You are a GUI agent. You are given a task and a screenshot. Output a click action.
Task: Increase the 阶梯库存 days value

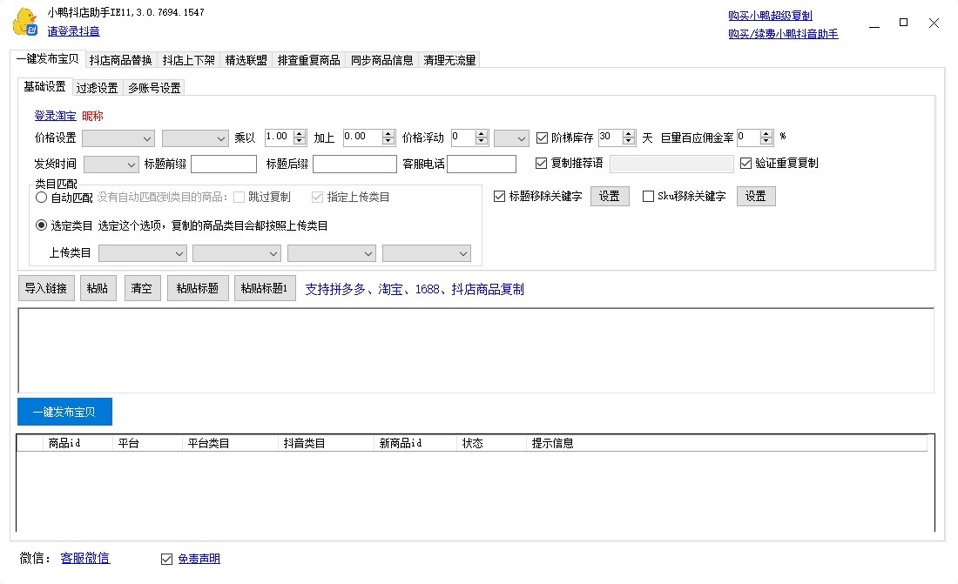pyautogui.click(x=629, y=134)
